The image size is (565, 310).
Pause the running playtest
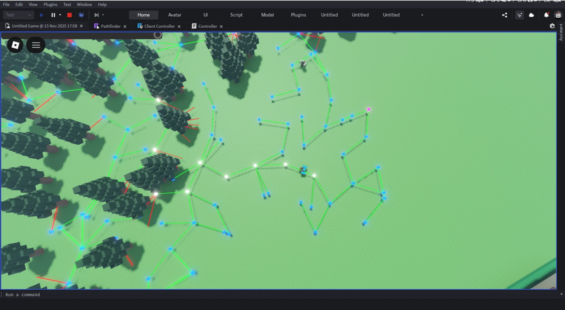click(x=53, y=15)
